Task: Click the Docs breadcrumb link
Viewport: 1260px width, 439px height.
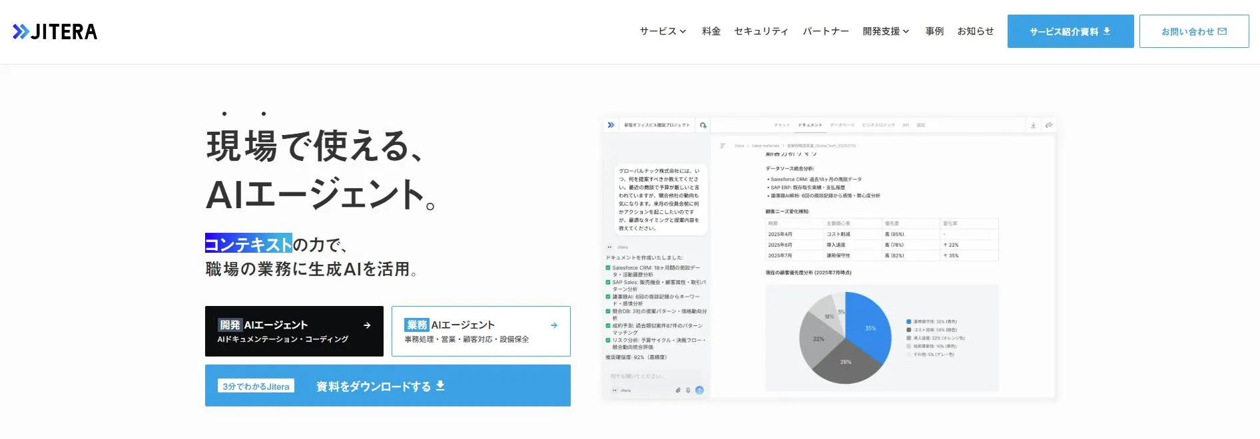Action: pos(739,146)
